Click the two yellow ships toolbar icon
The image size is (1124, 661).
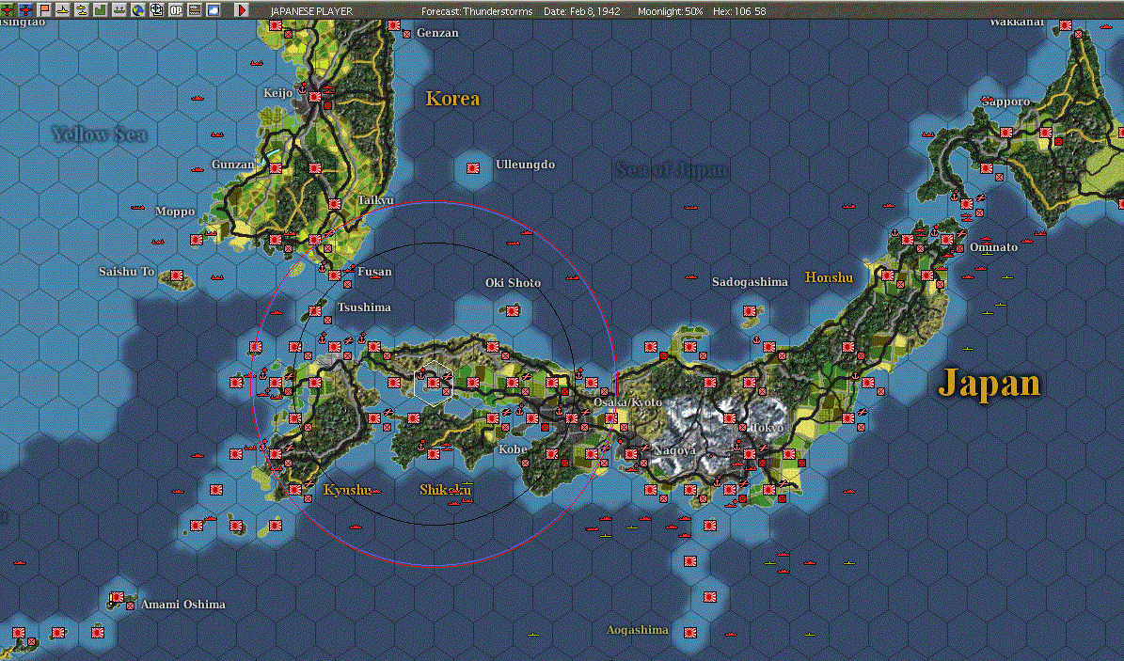(82, 10)
